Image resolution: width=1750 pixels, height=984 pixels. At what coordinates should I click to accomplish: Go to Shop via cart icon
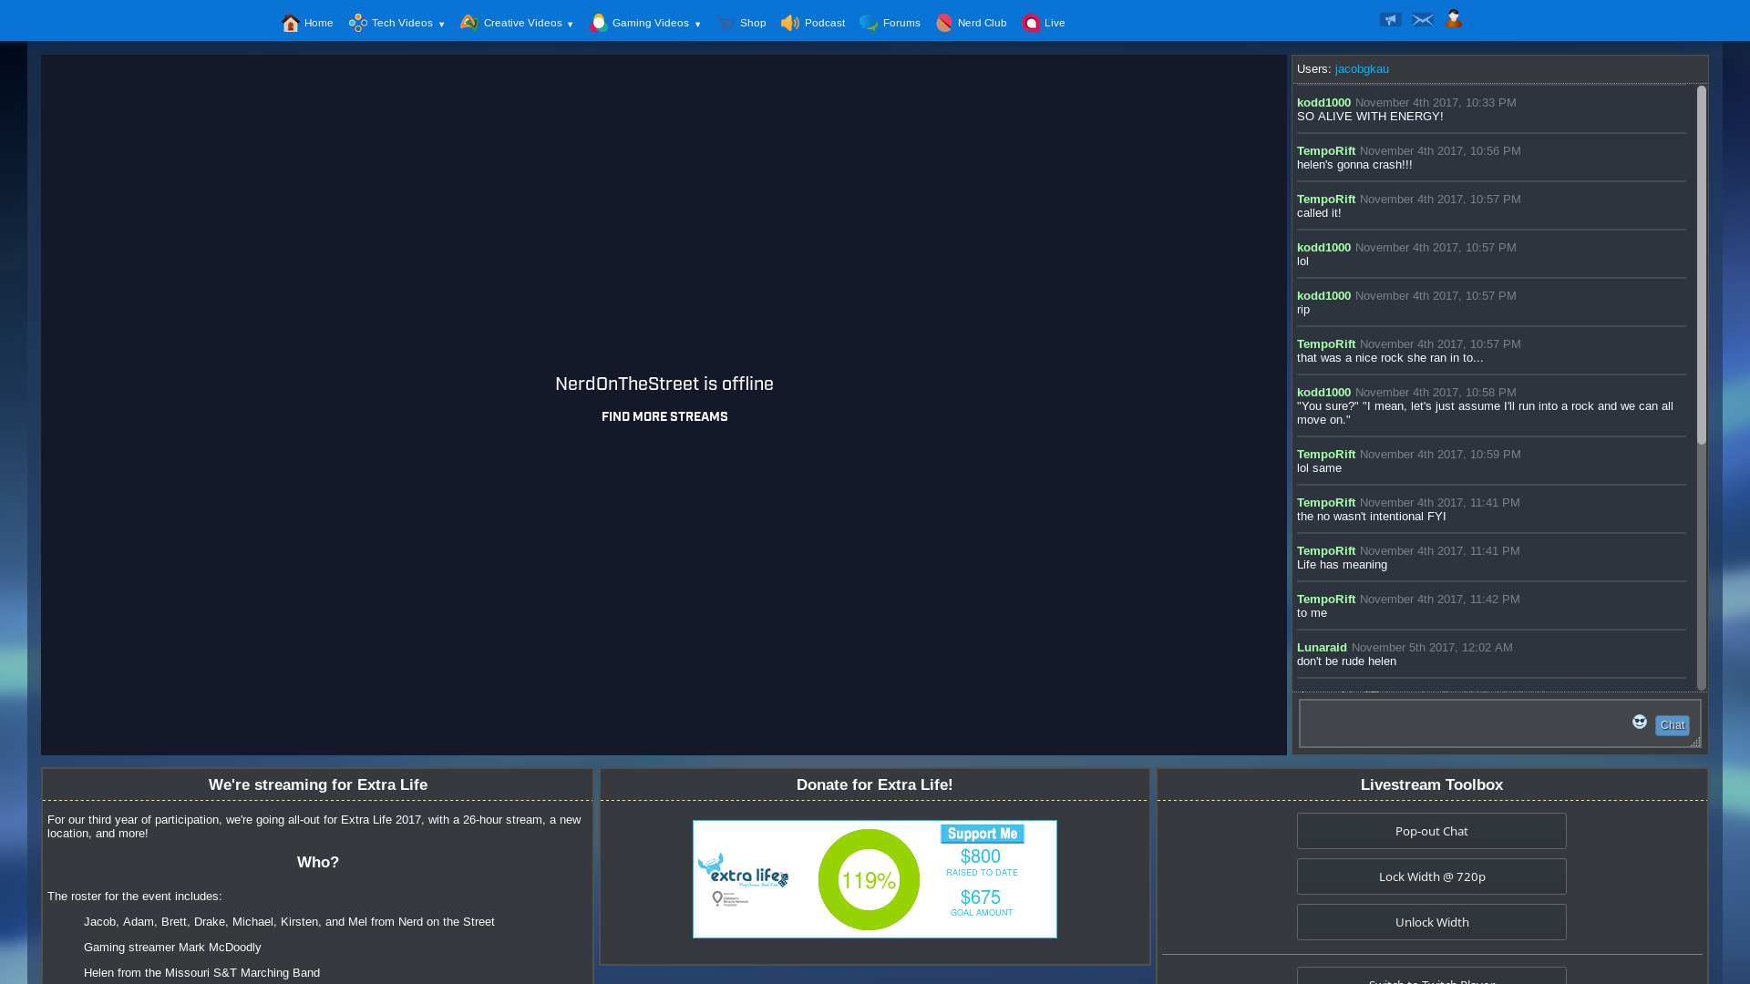[726, 24]
